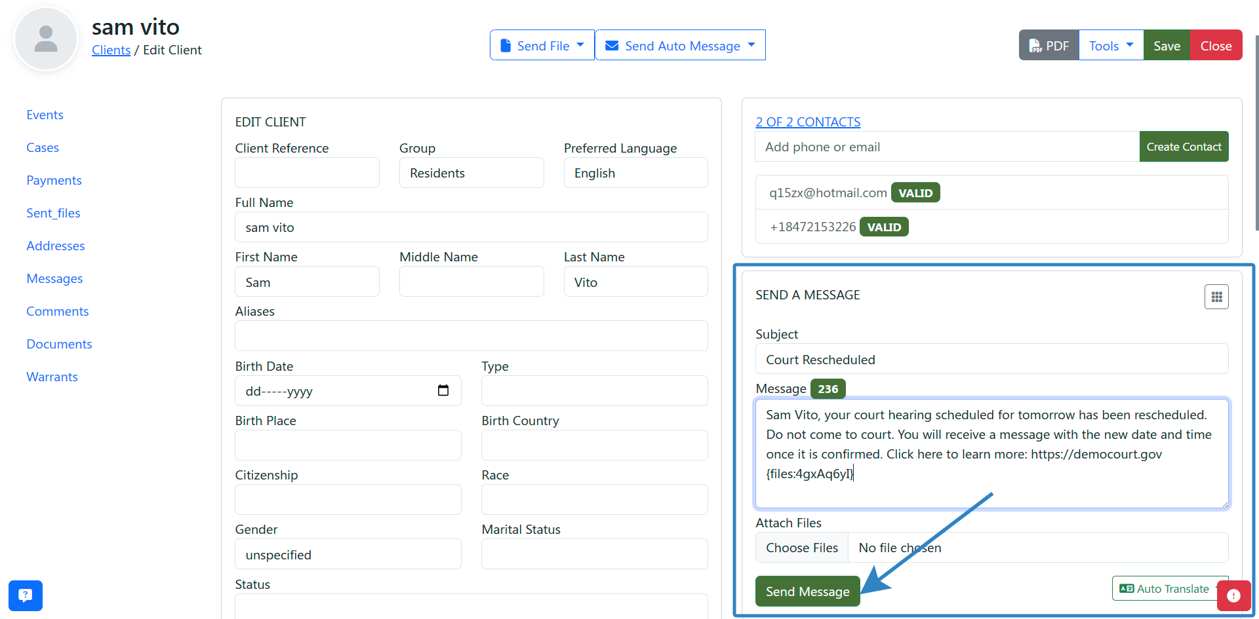Open Sent_files in the sidebar

coord(53,213)
